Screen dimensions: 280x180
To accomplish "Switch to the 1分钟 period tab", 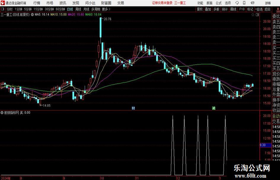I will (18, 9).
